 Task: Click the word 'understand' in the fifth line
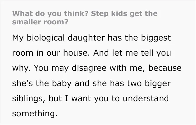coord(146,98)
